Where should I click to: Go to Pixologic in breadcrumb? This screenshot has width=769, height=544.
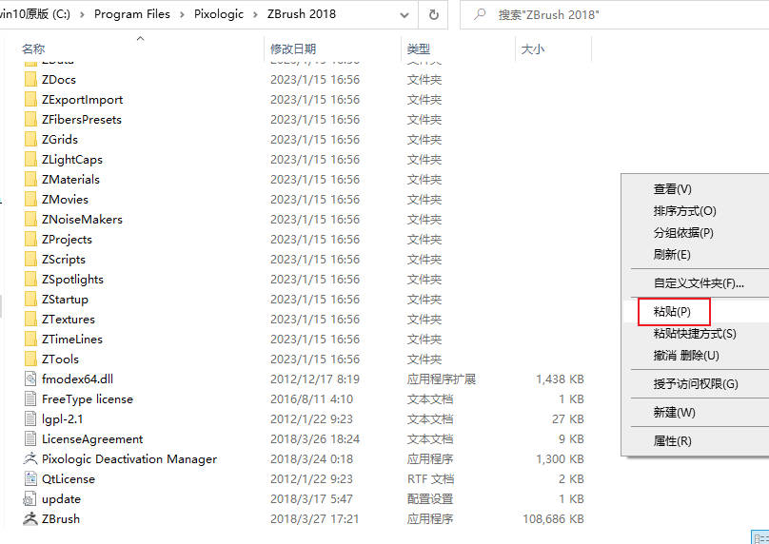click(x=219, y=14)
